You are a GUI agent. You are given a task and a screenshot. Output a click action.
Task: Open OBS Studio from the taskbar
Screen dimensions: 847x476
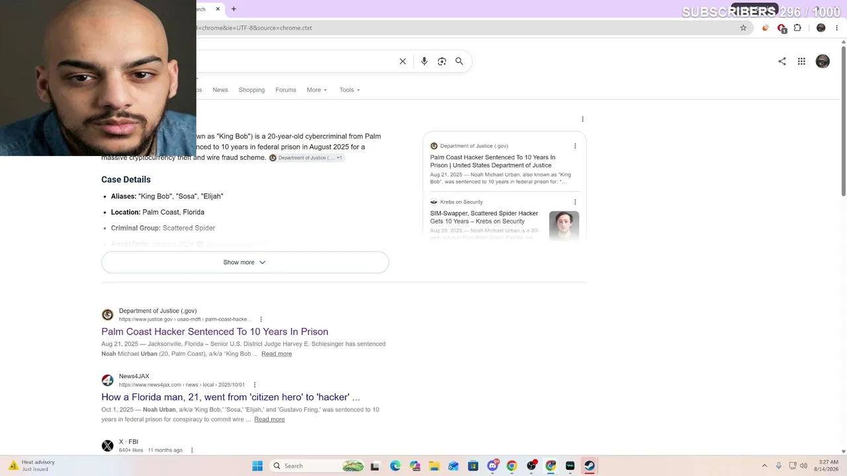[x=531, y=466]
